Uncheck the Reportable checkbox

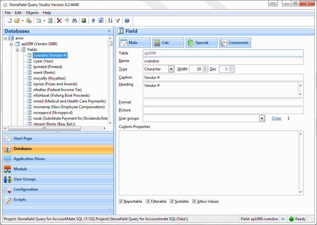(121, 201)
